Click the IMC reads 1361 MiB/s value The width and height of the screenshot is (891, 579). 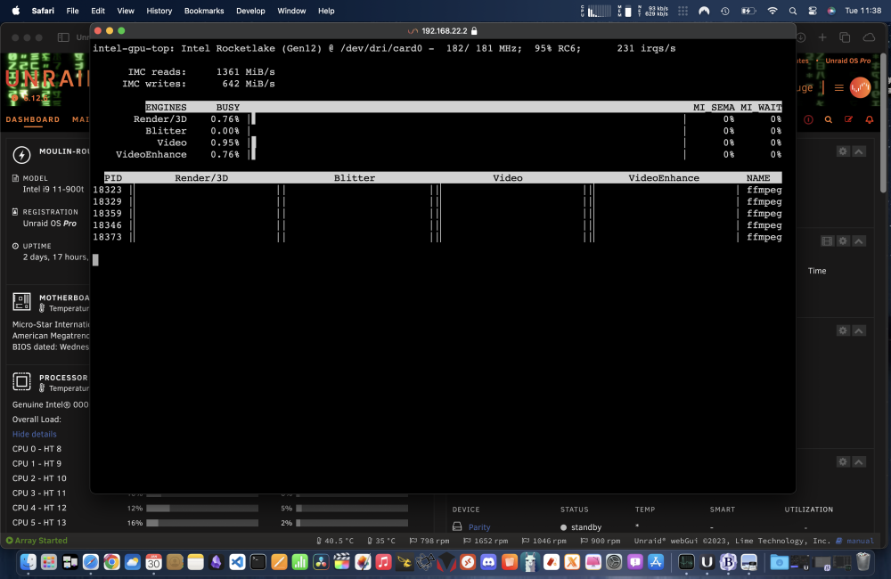(246, 72)
